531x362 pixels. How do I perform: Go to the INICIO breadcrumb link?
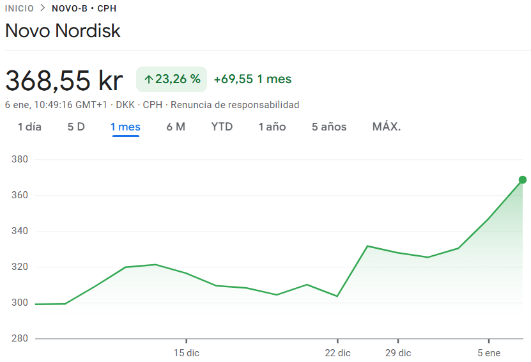click(19, 8)
